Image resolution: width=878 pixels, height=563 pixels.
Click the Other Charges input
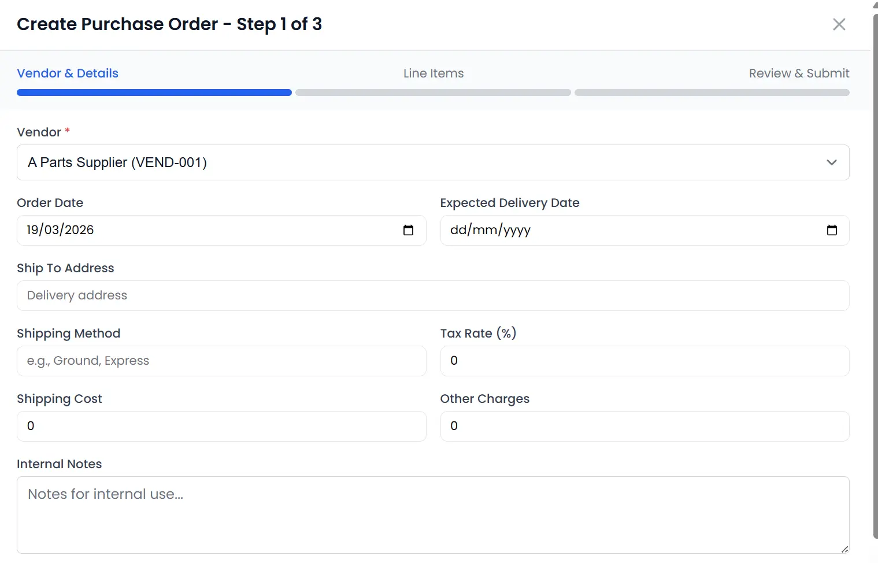644,426
